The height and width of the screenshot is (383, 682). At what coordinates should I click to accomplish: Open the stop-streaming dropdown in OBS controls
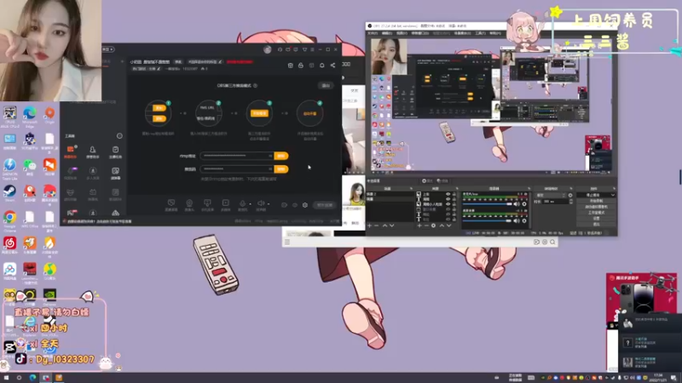coord(613,196)
